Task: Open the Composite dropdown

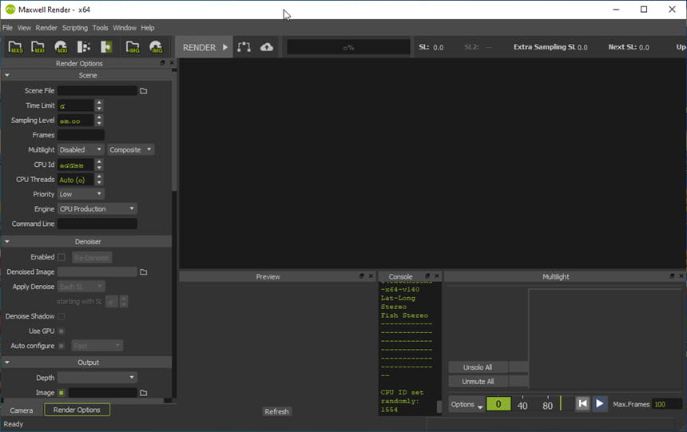Action: 130,150
